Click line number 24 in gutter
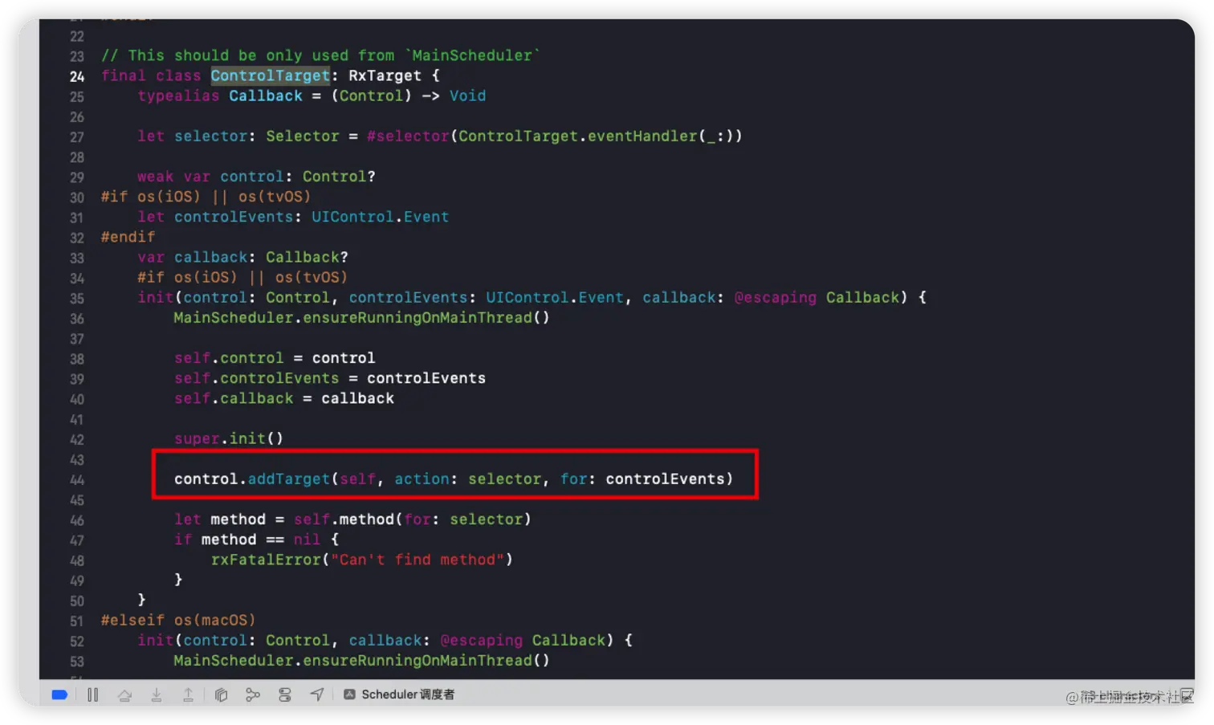1214x725 pixels. 77,76
